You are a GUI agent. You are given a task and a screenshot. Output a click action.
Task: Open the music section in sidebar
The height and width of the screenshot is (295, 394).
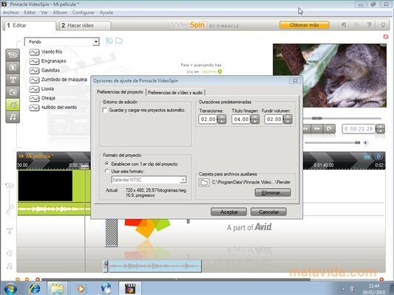click(x=13, y=117)
